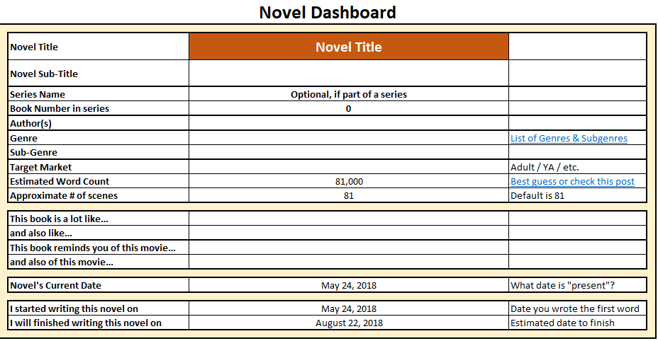Viewport: 658px width, 341px height.
Task: Open the List of Genres & Subgenres link
Action: point(569,138)
